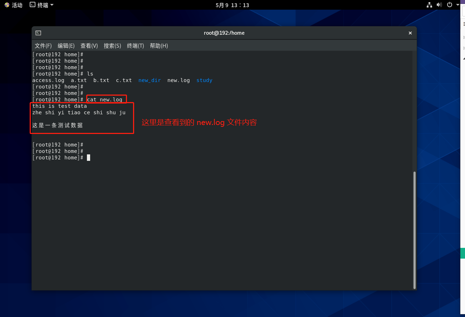
Task: Open the 活动 Activities overview
Action: 13,5
